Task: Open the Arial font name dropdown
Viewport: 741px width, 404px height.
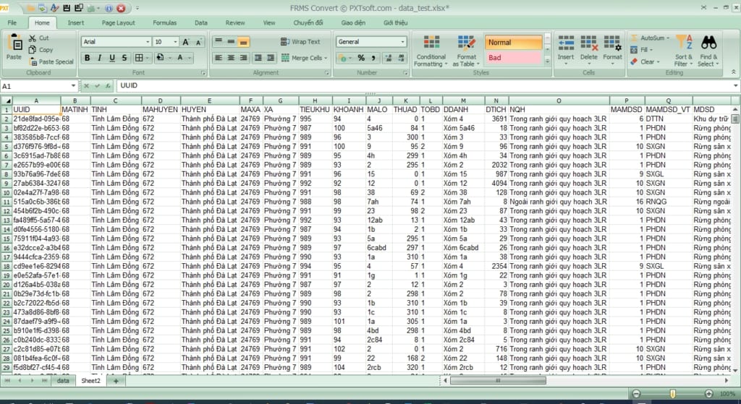Action: (x=148, y=42)
